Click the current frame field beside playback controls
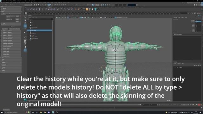 pyautogui.click(x=184, y=13)
